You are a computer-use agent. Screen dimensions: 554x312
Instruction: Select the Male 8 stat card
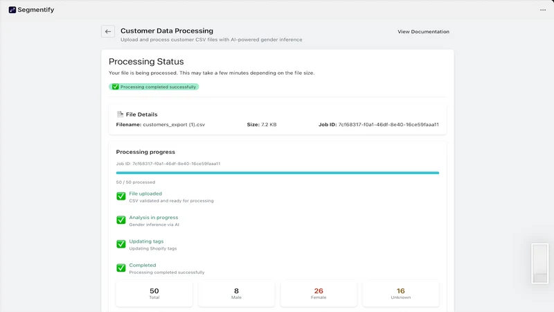click(x=236, y=293)
